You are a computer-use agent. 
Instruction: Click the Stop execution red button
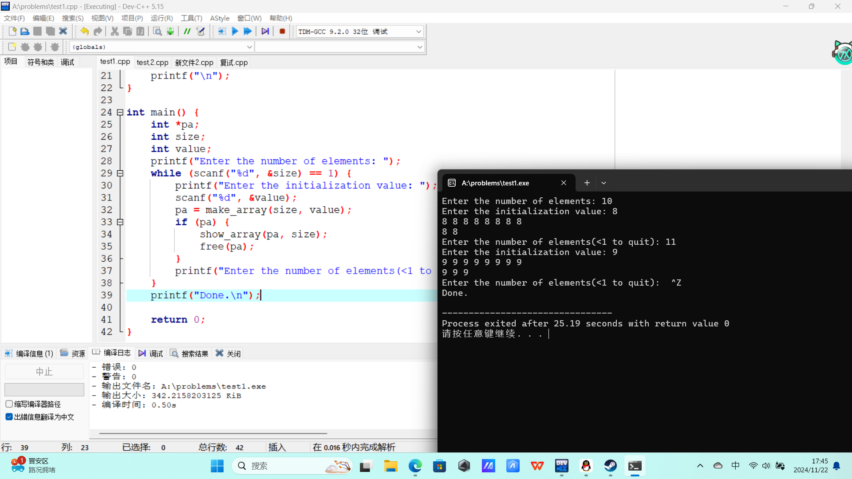(x=282, y=31)
